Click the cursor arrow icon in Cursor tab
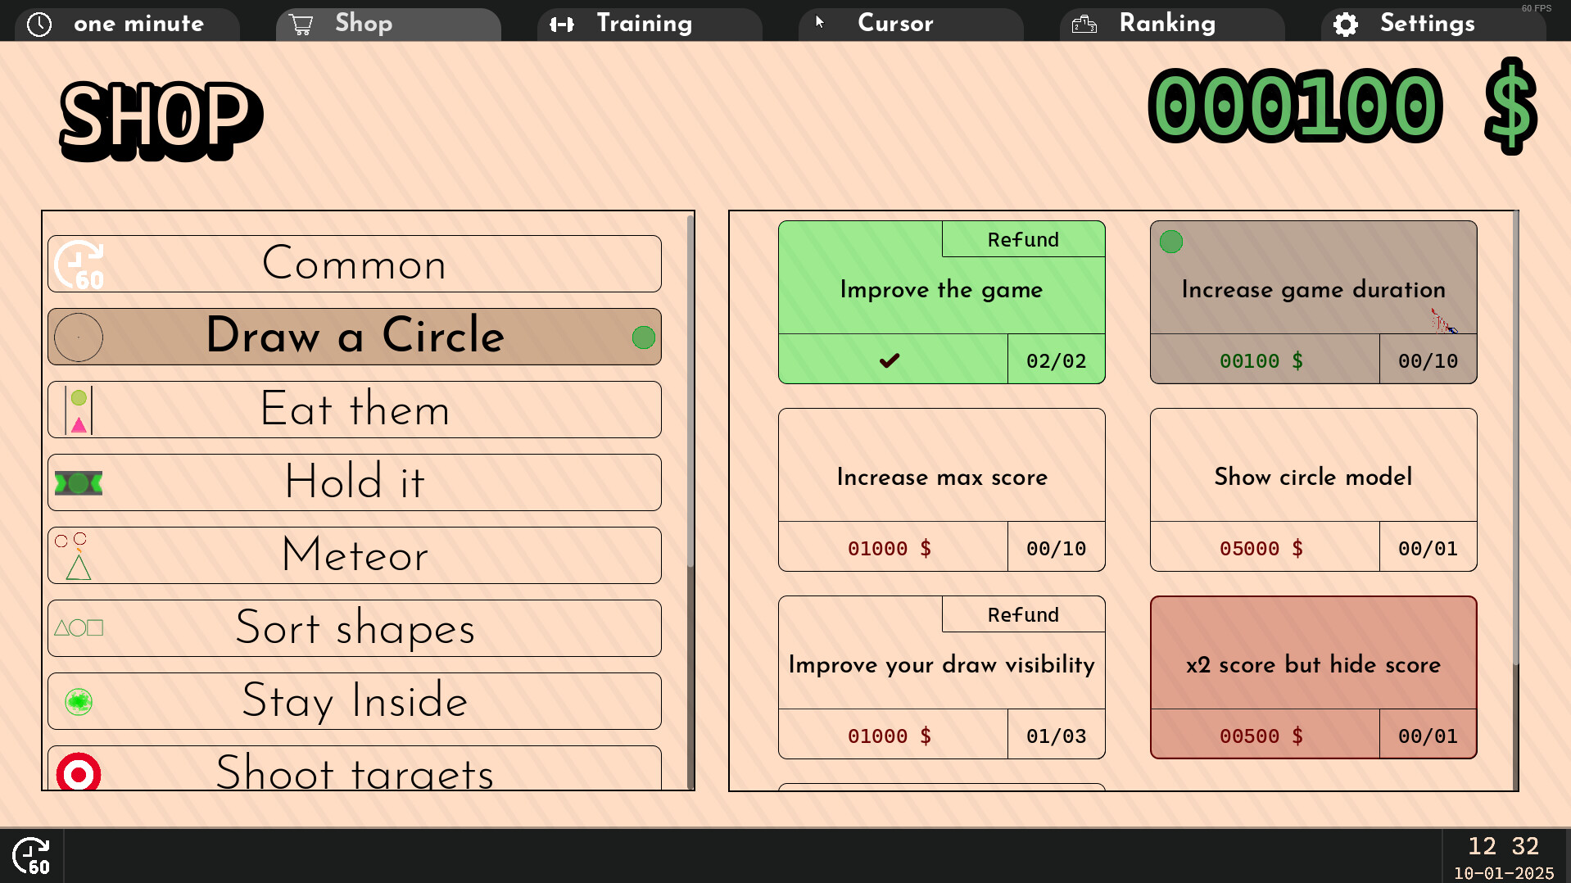This screenshot has height=883, width=1571. [820, 24]
